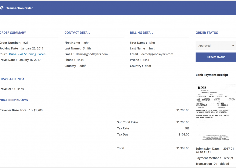This screenshot has width=236, height=168.
Task: Select the ORDER SUMMARY section heading
Action: (x=13, y=33)
